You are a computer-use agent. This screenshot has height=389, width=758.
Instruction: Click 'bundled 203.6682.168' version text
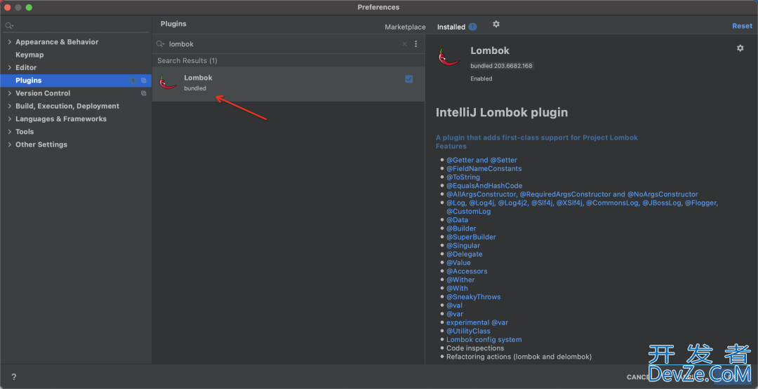502,66
